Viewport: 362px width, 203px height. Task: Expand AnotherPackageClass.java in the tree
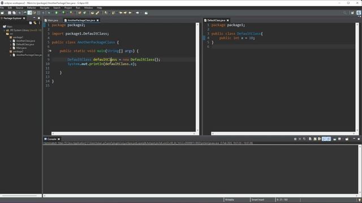click(11, 55)
